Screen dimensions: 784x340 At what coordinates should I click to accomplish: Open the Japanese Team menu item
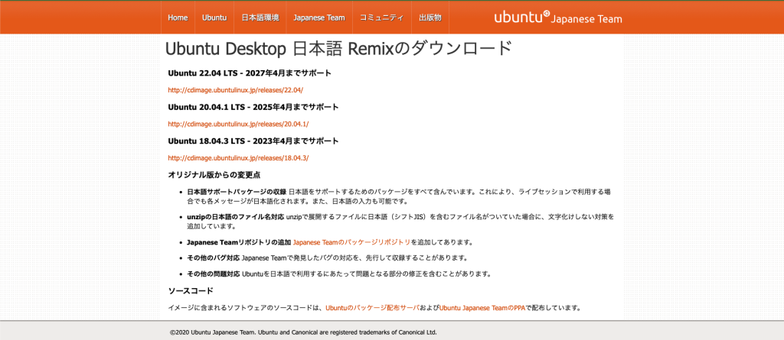319,18
